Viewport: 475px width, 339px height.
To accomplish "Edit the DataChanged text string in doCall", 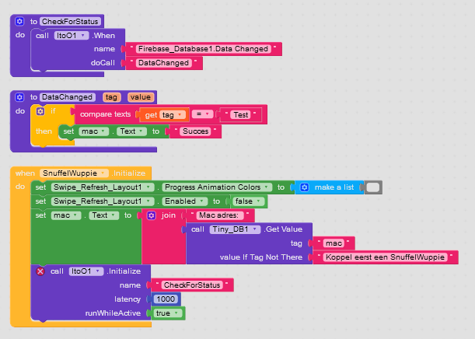I will click(163, 63).
